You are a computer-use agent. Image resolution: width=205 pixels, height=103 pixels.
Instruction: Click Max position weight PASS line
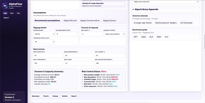tap(101, 75)
